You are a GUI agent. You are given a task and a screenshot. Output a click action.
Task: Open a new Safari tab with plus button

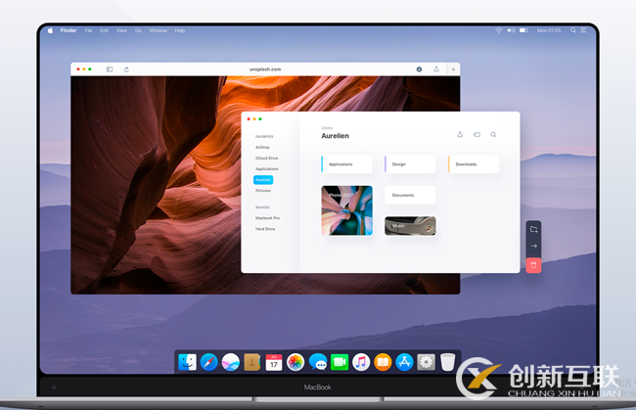tap(452, 69)
